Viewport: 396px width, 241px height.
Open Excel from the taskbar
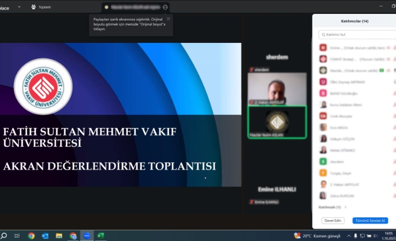click(x=101, y=236)
